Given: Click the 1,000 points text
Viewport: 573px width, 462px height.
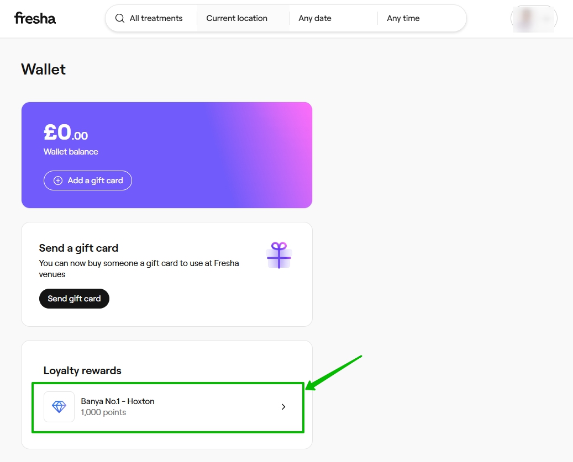Looking at the screenshot, I should 103,412.
